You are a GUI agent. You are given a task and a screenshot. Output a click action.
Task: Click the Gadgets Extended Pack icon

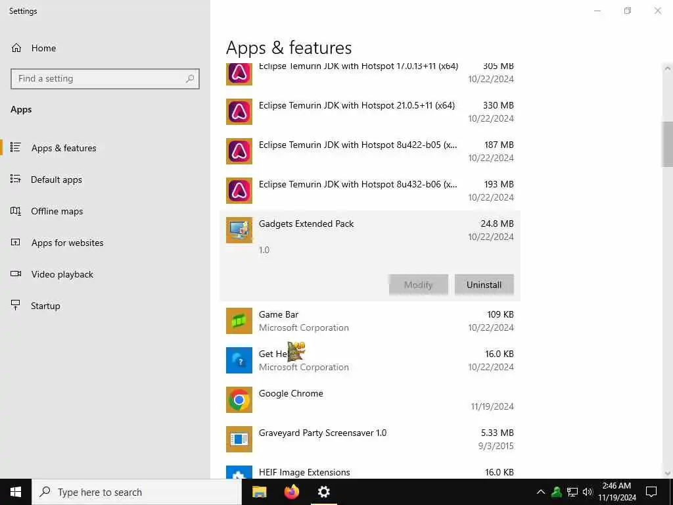click(239, 230)
